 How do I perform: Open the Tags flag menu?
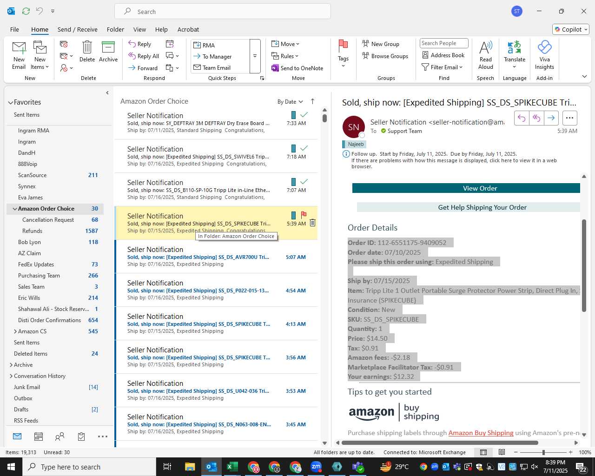click(343, 54)
